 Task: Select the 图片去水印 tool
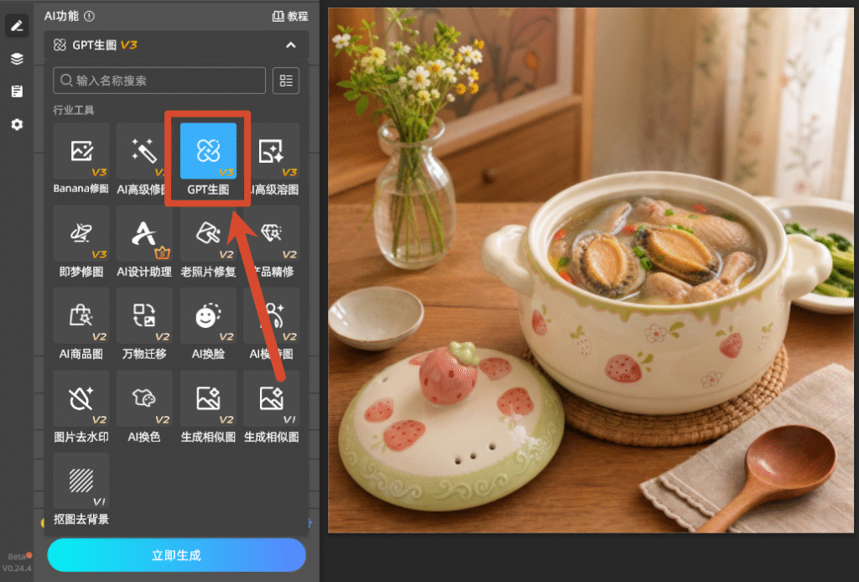pos(81,407)
